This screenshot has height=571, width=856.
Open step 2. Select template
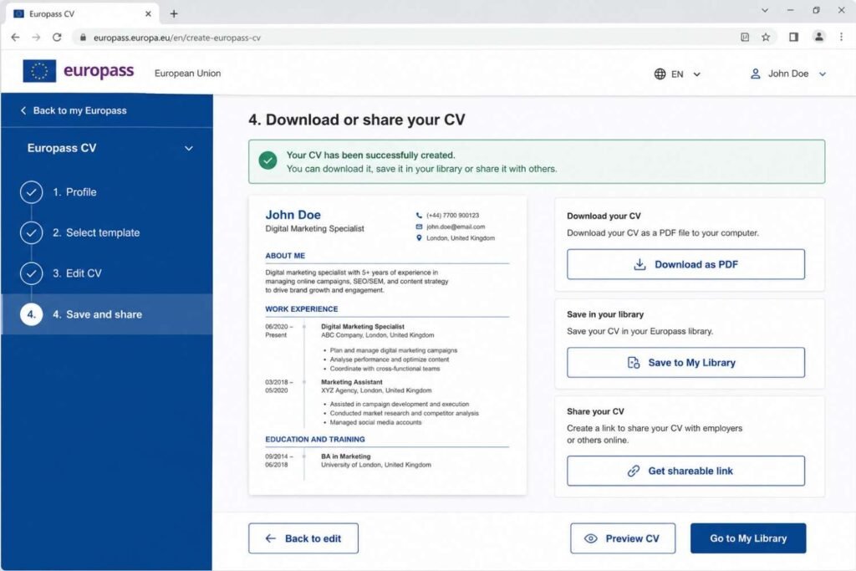96,232
